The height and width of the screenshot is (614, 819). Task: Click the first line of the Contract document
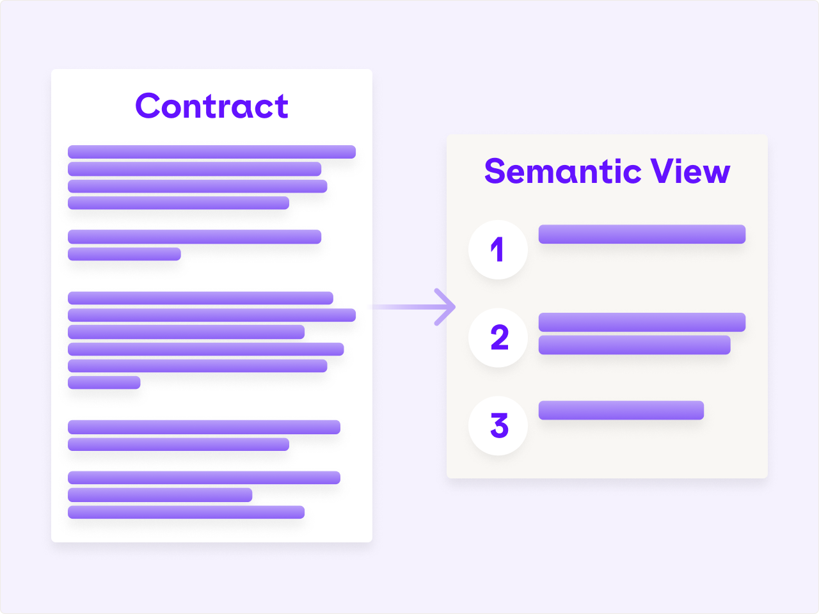click(212, 152)
